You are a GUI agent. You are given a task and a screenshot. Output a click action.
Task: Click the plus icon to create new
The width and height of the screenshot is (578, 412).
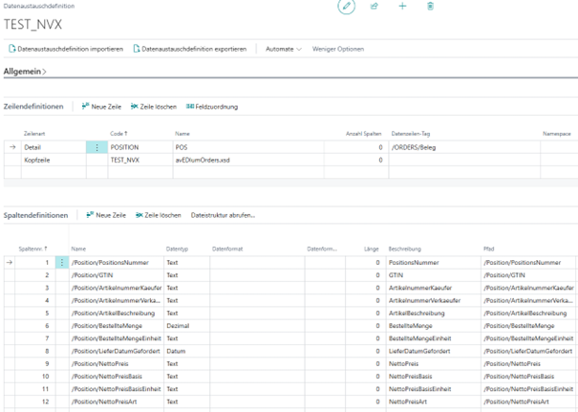(x=402, y=7)
